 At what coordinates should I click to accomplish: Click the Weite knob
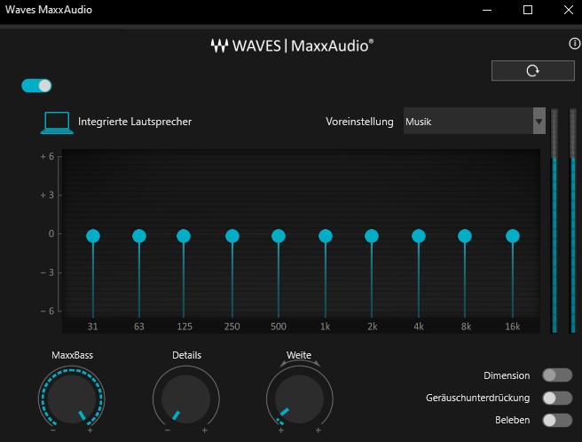(x=300, y=399)
